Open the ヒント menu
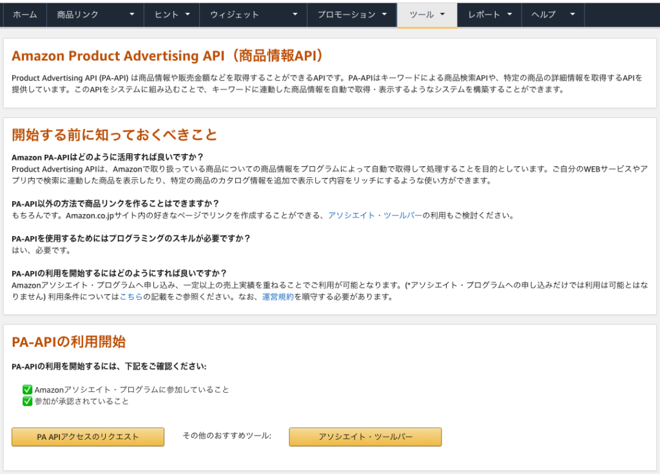The width and height of the screenshot is (660, 474). click(x=171, y=15)
